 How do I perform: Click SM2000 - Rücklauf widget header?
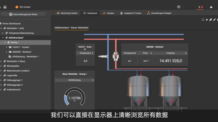(x=155, y=47)
